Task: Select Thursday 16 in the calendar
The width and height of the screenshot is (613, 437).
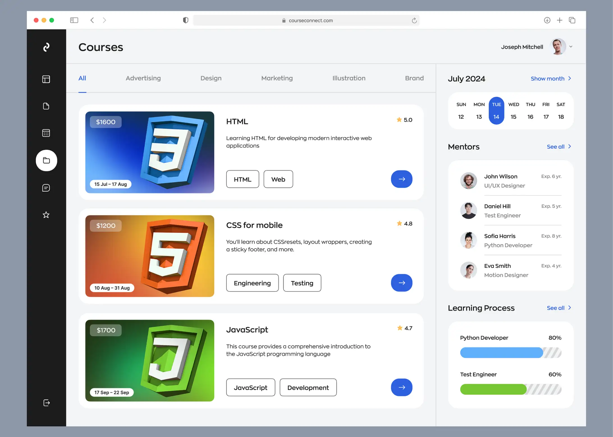Action: [530, 111]
